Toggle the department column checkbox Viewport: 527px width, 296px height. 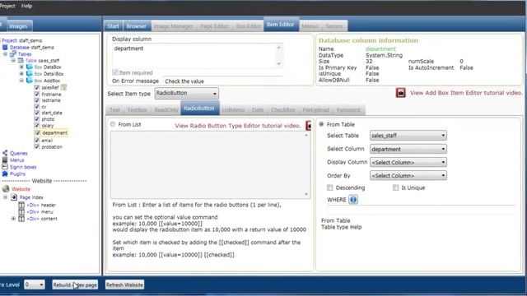pyautogui.click(x=37, y=133)
